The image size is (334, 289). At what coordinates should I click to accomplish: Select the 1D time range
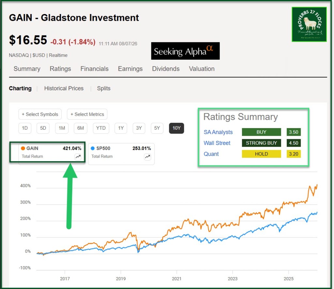pyautogui.click(x=25, y=128)
